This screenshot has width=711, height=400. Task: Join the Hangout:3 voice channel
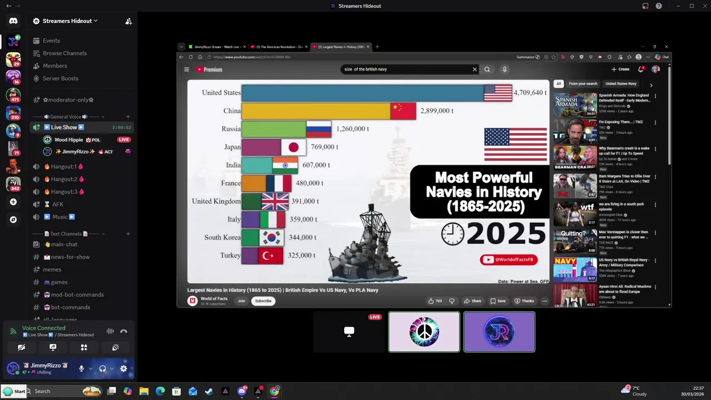(x=67, y=192)
